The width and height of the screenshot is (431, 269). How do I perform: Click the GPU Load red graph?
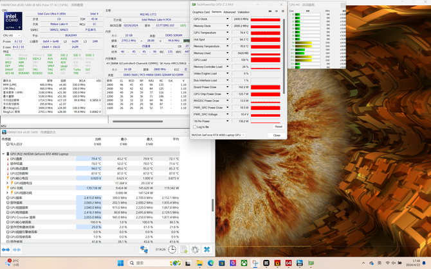click(x=266, y=60)
